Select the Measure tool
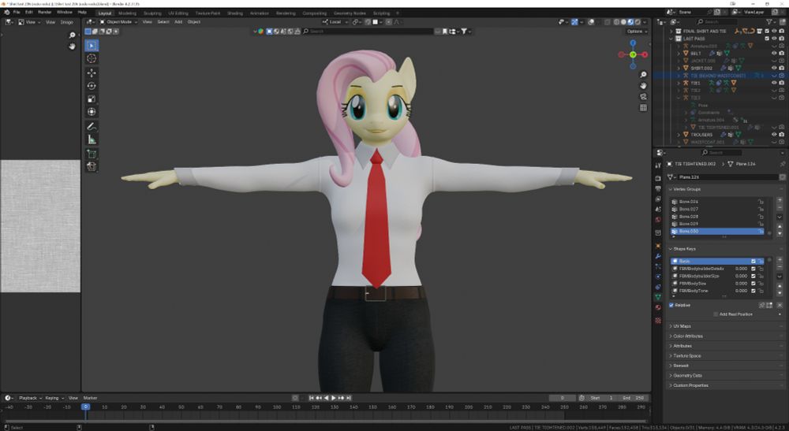This screenshot has width=789, height=431. tap(92, 139)
